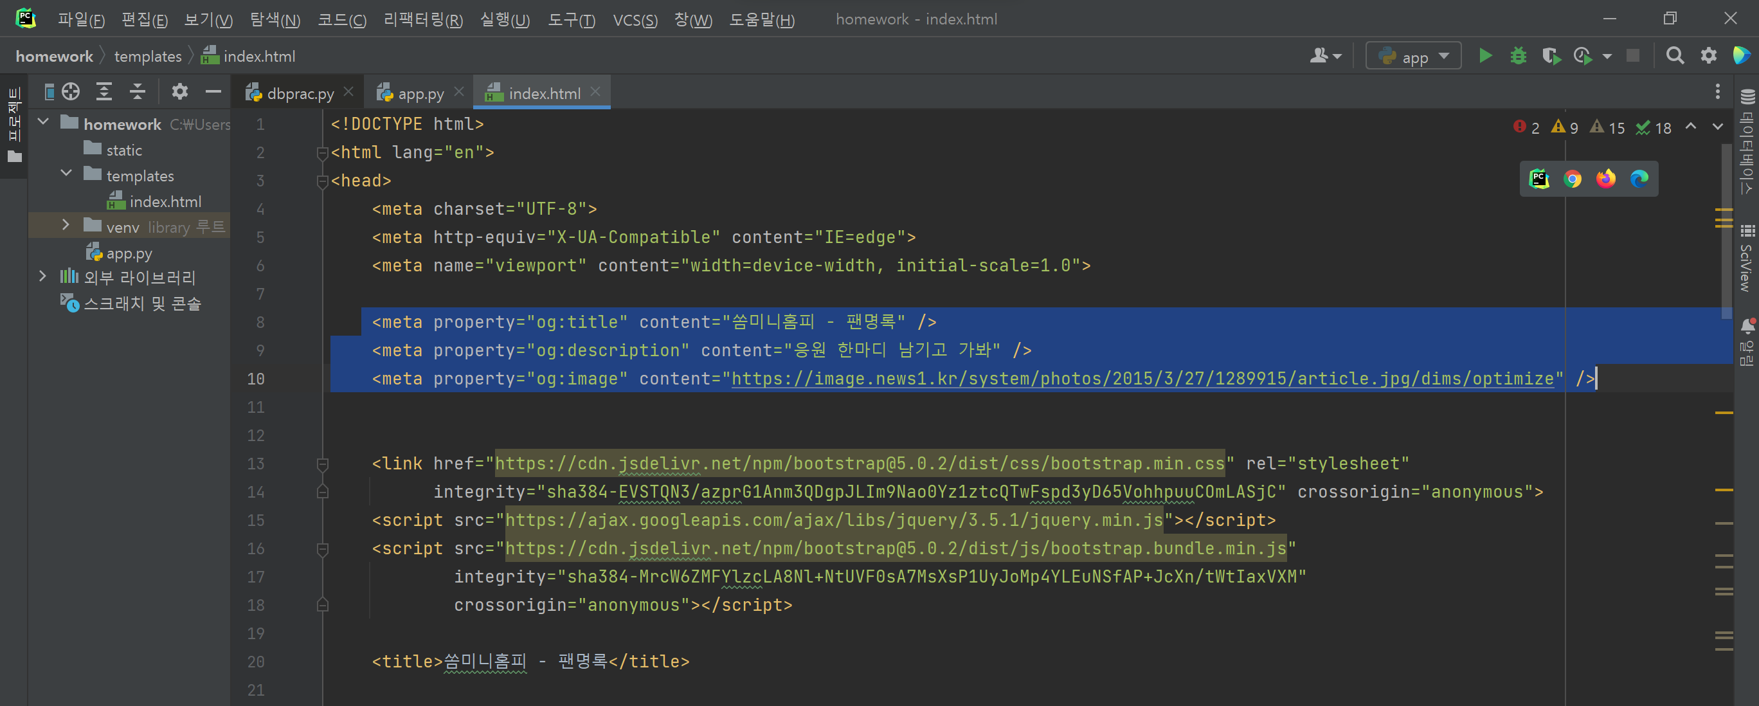Show the 9 warnings indicator
The image size is (1759, 706).
(1564, 128)
